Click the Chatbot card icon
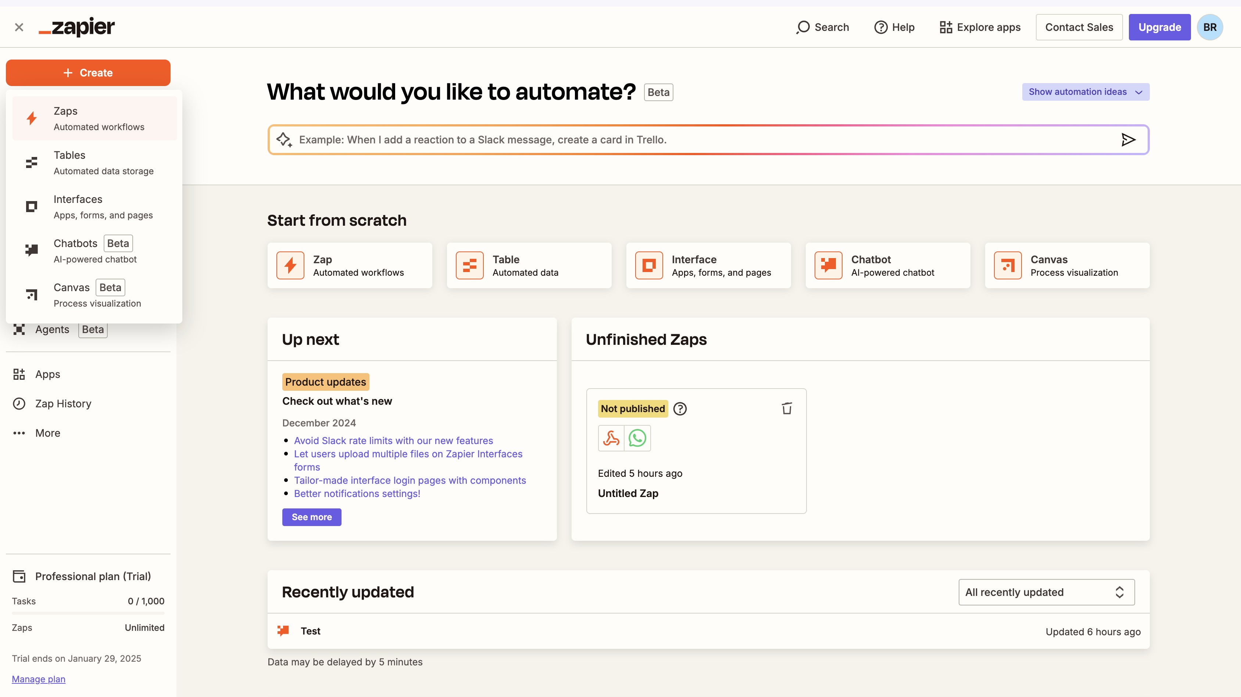The width and height of the screenshot is (1241, 697). click(828, 265)
